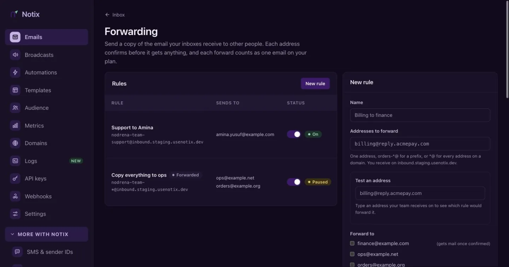Click the Metrics bar chart icon
This screenshot has height=267, width=509.
15,125
